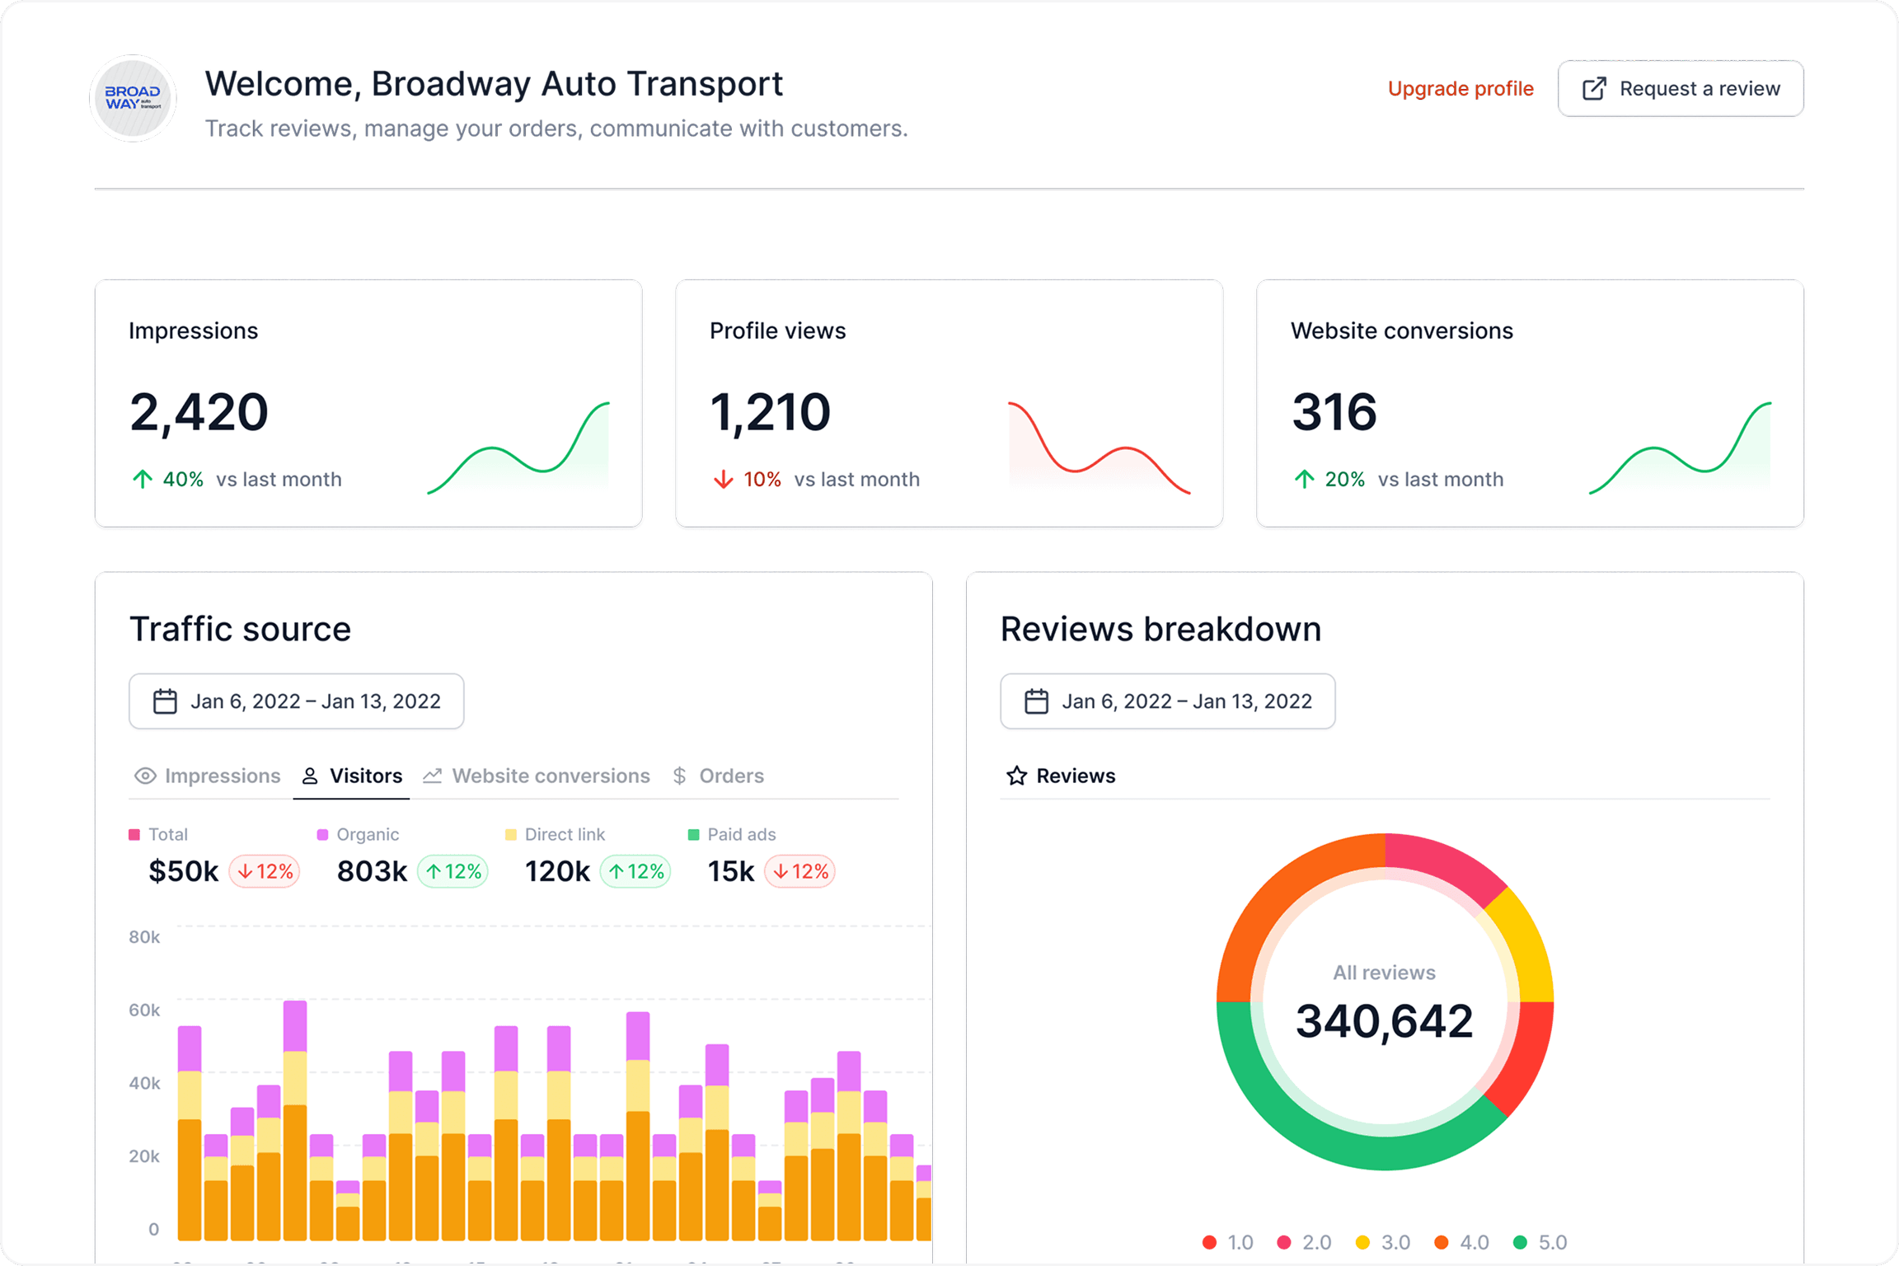Image resolution: width=1899 pixels, height=1266 pixels.
Task: Open the Reviews breakdown date range dropdown
Action: click(1167, 701)
